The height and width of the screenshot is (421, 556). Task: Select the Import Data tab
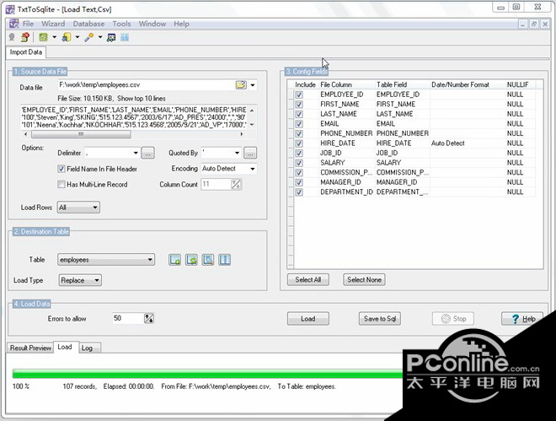point(26,52)
